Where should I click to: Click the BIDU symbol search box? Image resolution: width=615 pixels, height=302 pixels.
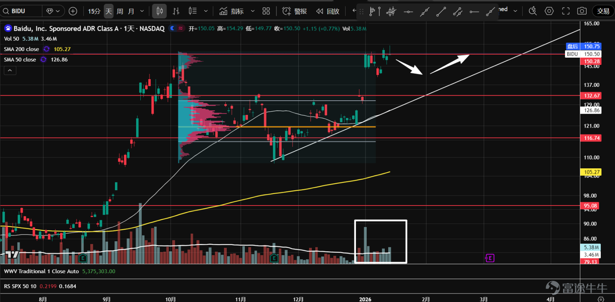click(x=21, y=11)
